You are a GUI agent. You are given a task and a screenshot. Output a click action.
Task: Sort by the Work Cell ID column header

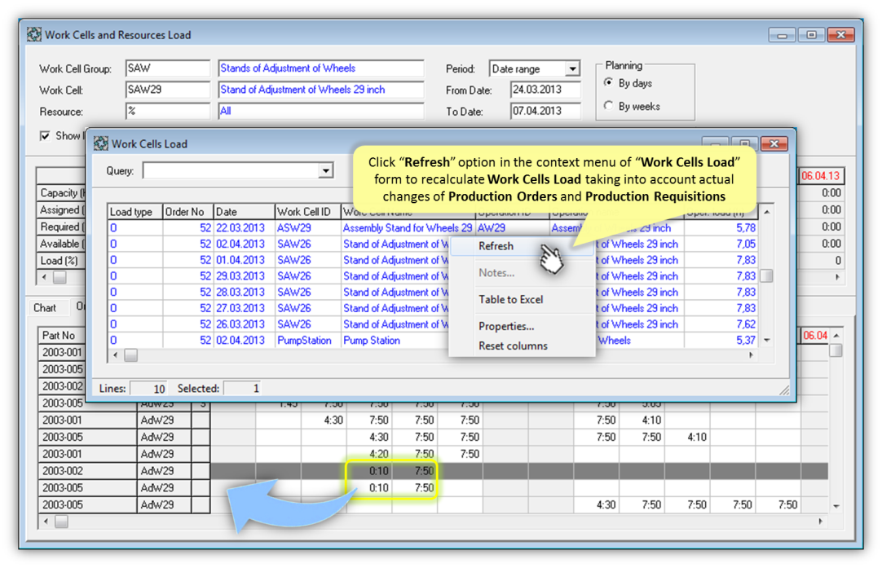(x=307, y=211)
